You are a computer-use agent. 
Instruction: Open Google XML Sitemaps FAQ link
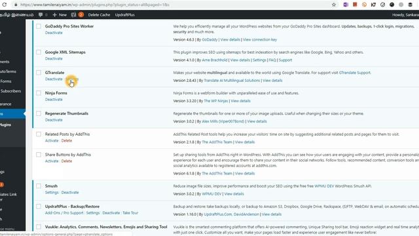pos(272,60)
